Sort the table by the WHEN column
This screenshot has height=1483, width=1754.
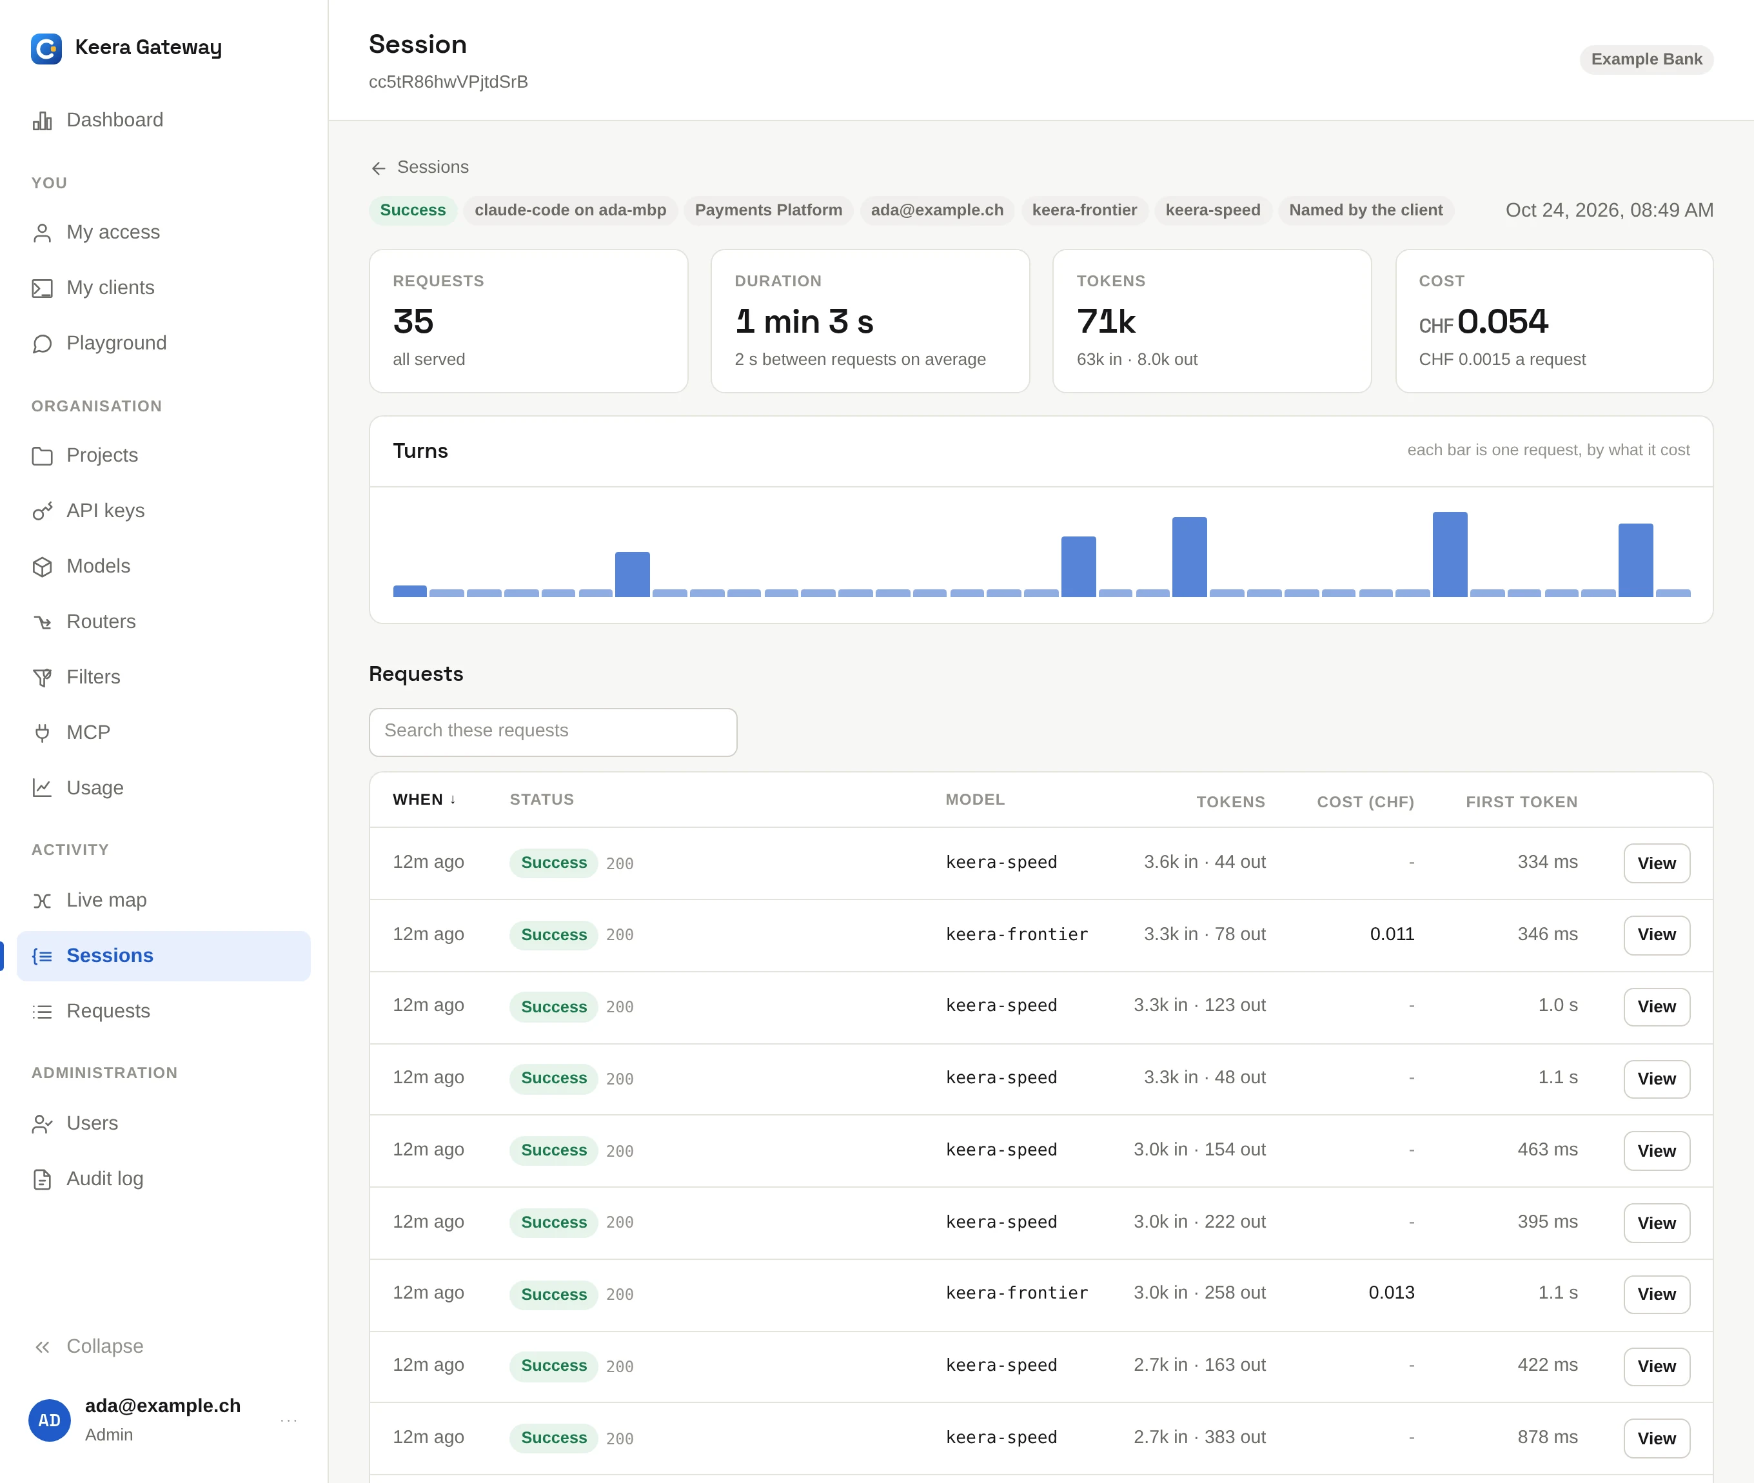tap(424, 800)
